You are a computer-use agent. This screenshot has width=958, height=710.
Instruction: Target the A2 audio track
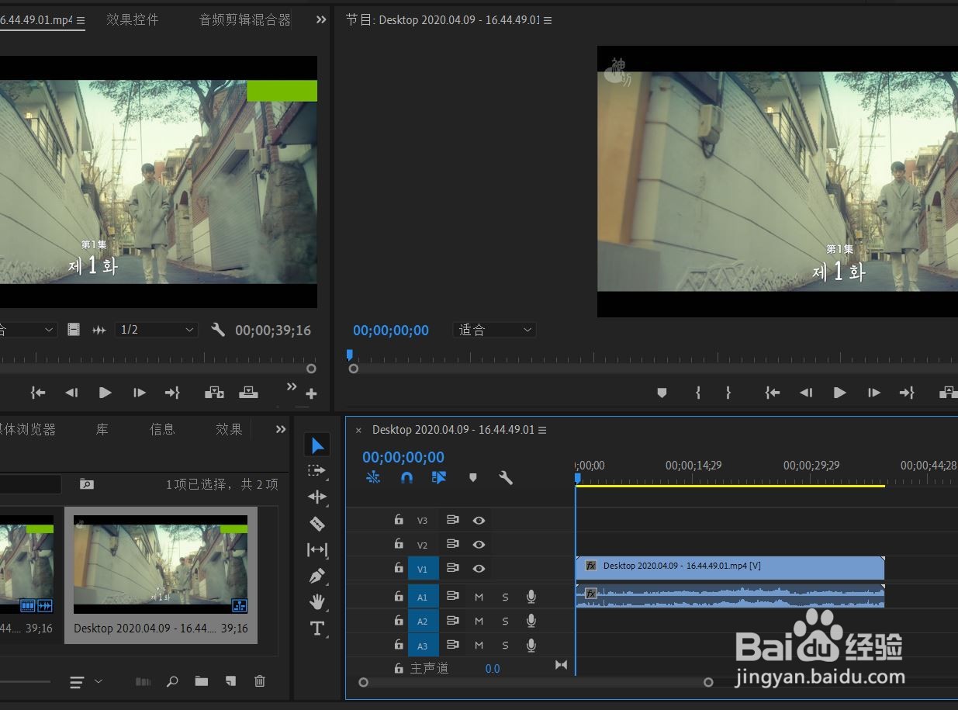(x=423, y=622)
